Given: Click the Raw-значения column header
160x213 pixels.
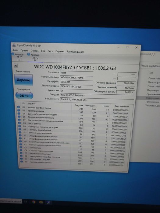Looking at the screenshot, I should point(122,106).
